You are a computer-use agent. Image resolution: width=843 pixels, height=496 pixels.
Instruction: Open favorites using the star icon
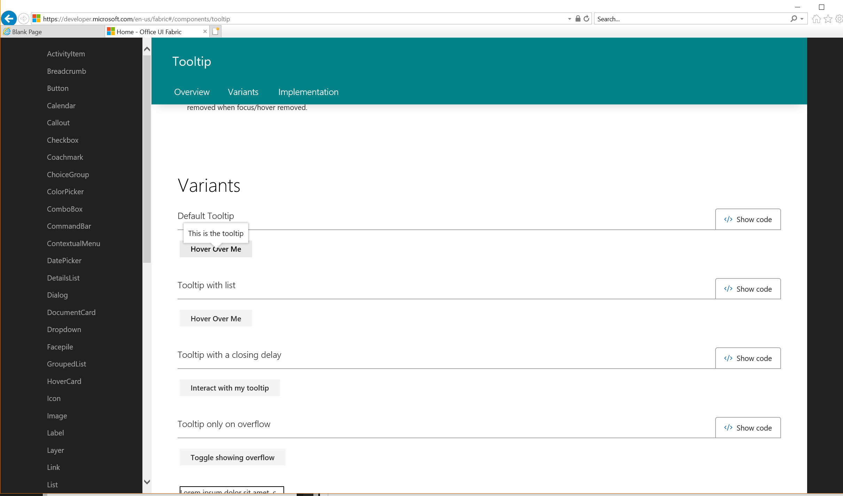click(827, 18)
